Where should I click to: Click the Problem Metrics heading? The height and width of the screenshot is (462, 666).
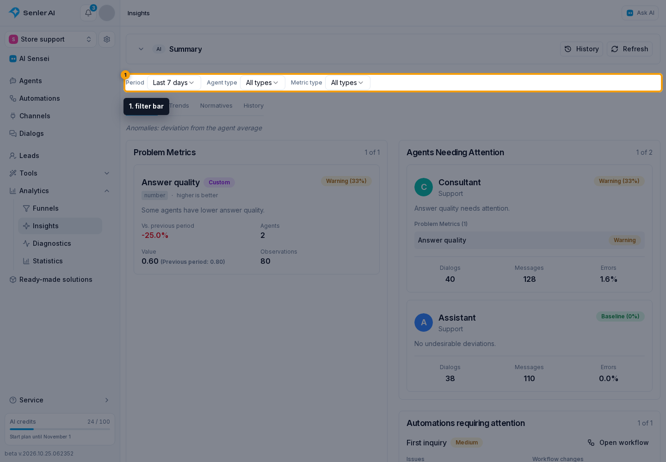[165, 152]
